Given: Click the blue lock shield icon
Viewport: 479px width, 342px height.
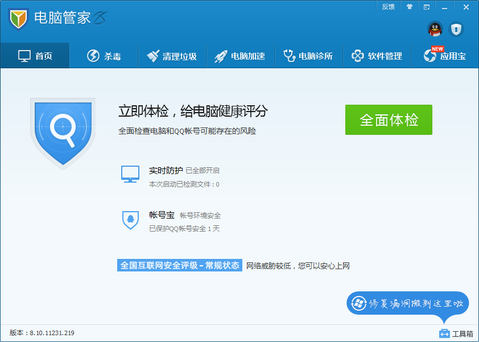Looking at the screenshot, I should coord(456,30).
